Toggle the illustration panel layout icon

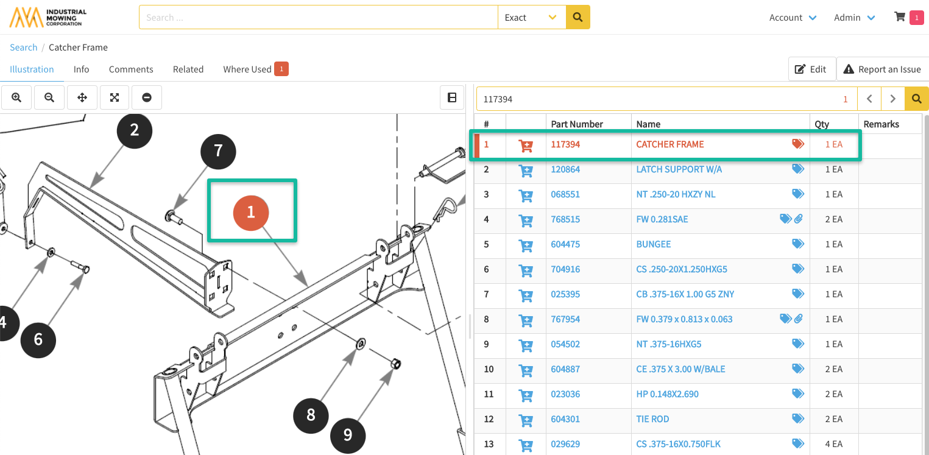coord(452,97)
